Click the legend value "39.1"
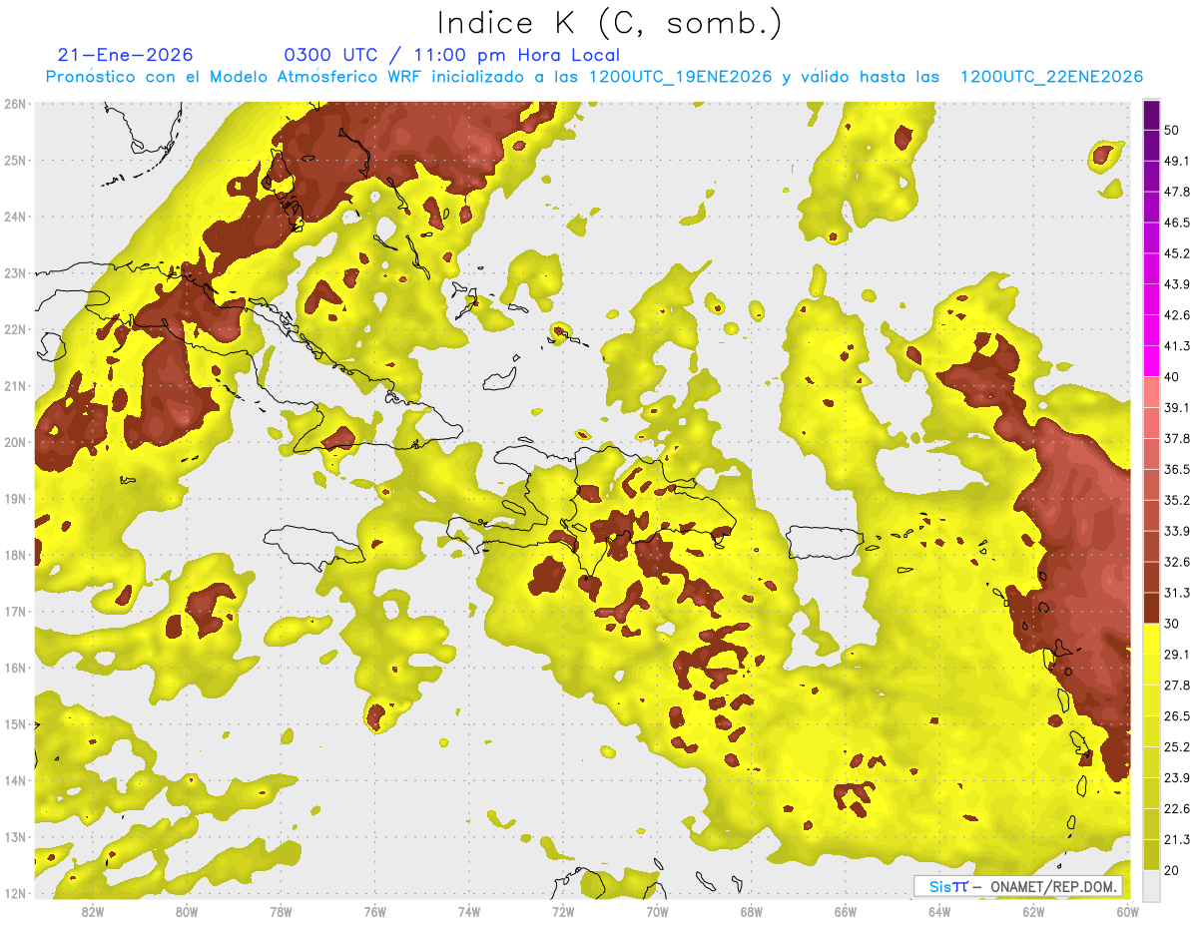Screen dimensions: 1198x925 pyautogui.click(x=1176, y=407)
